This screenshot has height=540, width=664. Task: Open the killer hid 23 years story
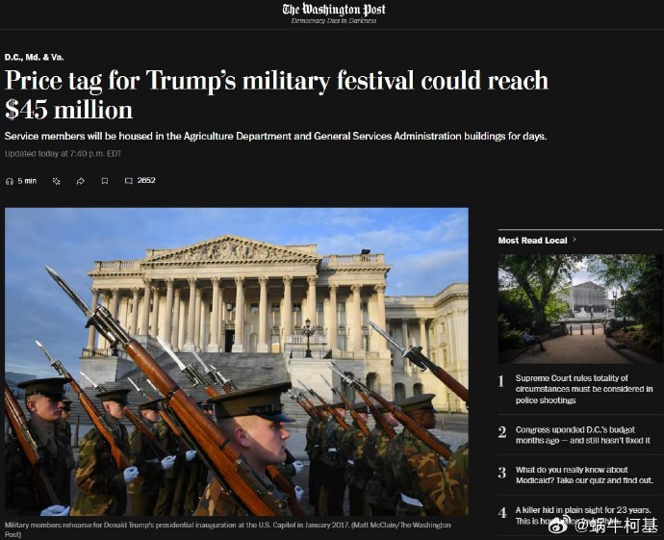[583, 515]
